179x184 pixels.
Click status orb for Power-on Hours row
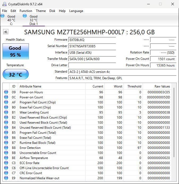[6, 92]
